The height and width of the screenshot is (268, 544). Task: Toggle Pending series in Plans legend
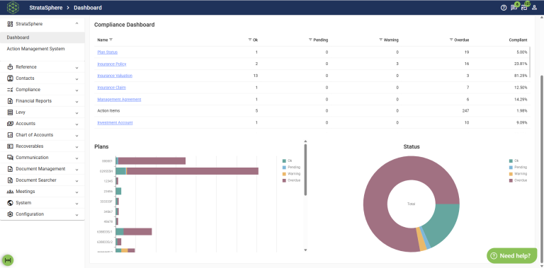click(x=290, y=168)
